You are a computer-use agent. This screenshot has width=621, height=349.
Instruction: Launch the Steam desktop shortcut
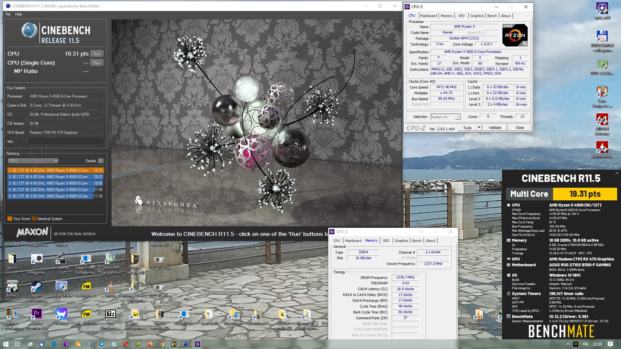coord(37,291)
